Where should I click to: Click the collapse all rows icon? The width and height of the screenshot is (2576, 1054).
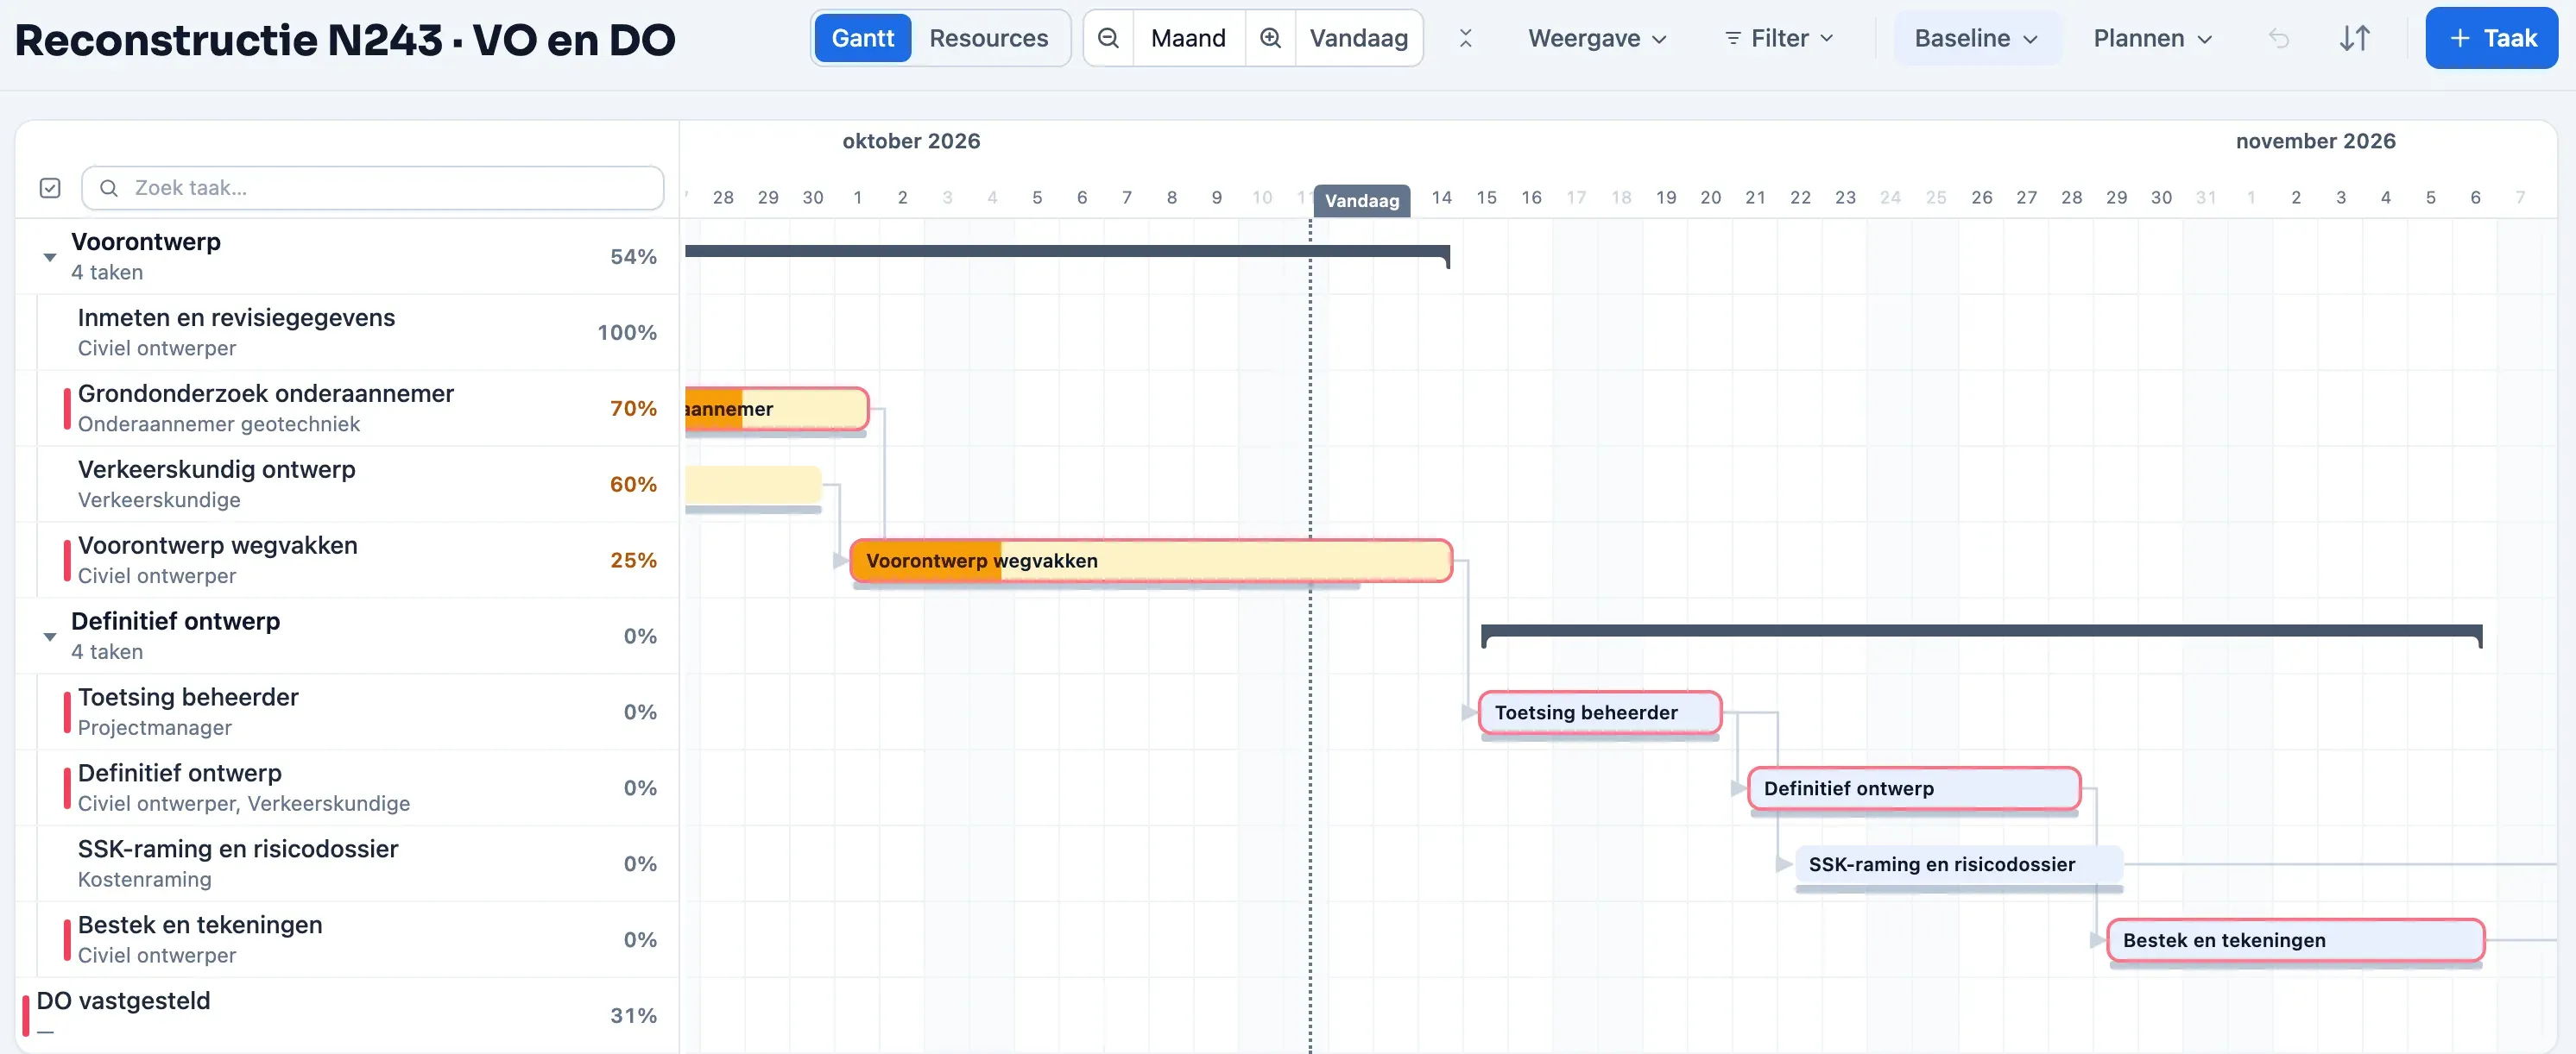pyautogui.click(x=1465, y=38)
